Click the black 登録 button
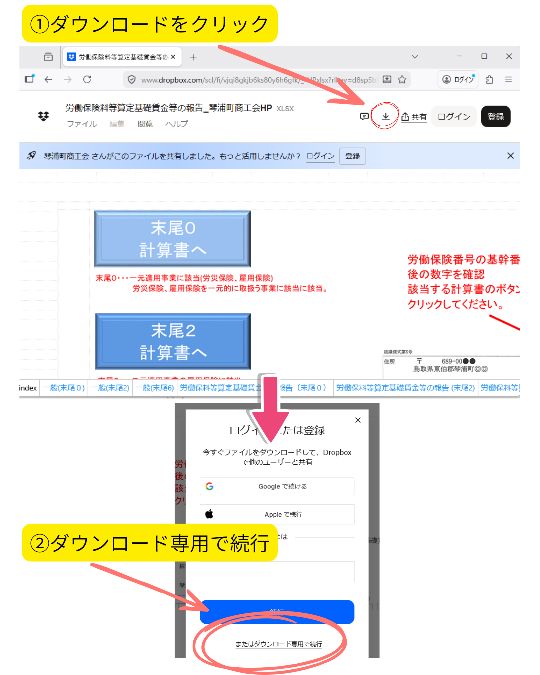540x675 pixels. click(x=495, y=117)
